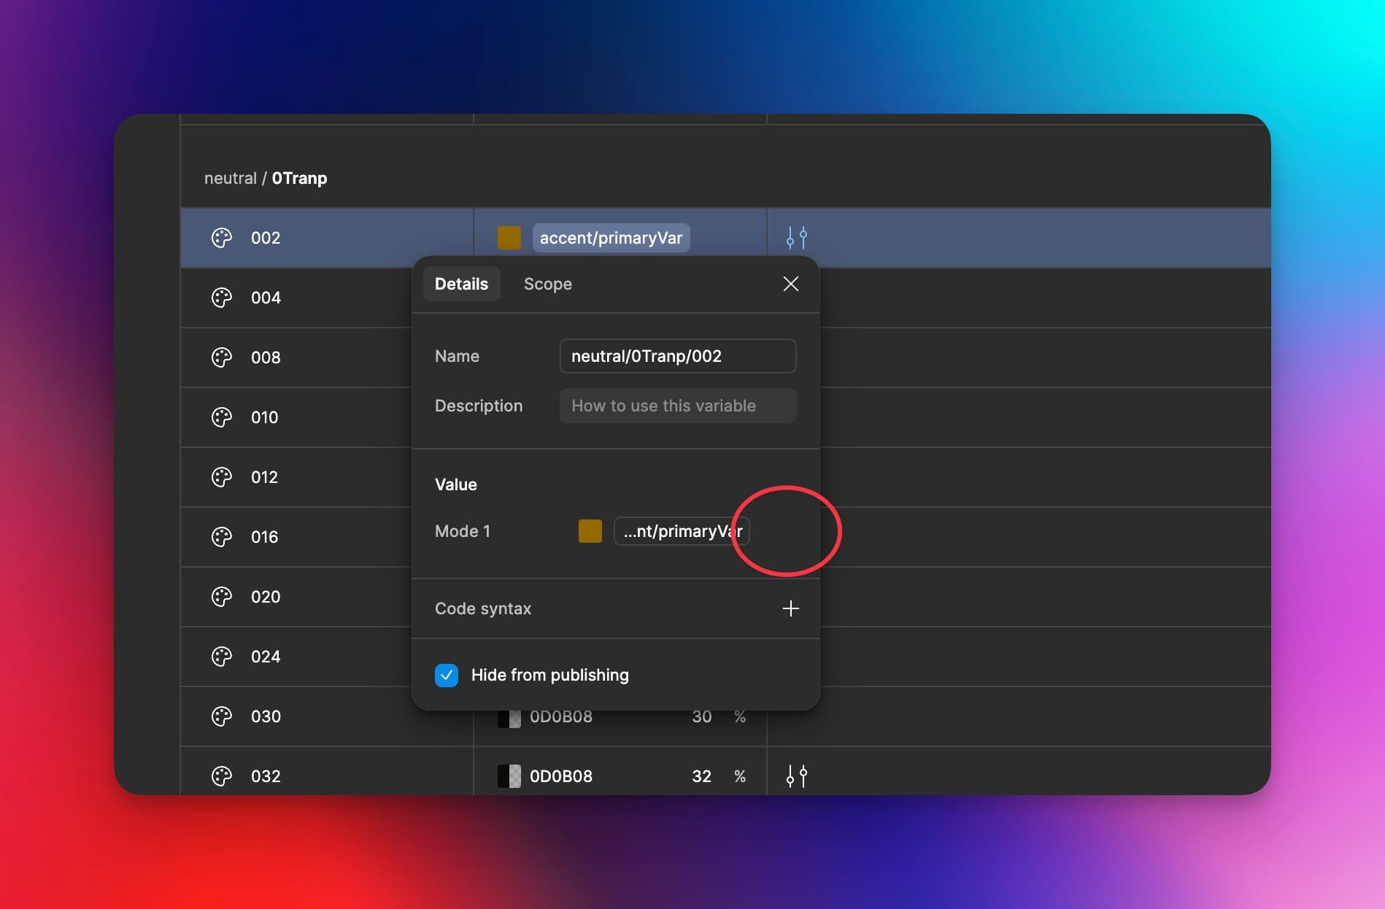Click the palette icon for variable 032
Screen dimensions: 1385x909
(x=222, y=776)
